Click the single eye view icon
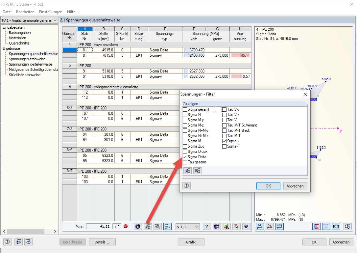357x253 pixels. click(246, 226)
